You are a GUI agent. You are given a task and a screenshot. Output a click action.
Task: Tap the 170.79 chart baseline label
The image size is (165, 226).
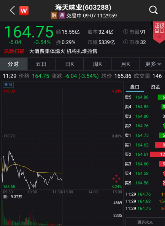coord(9,136)
